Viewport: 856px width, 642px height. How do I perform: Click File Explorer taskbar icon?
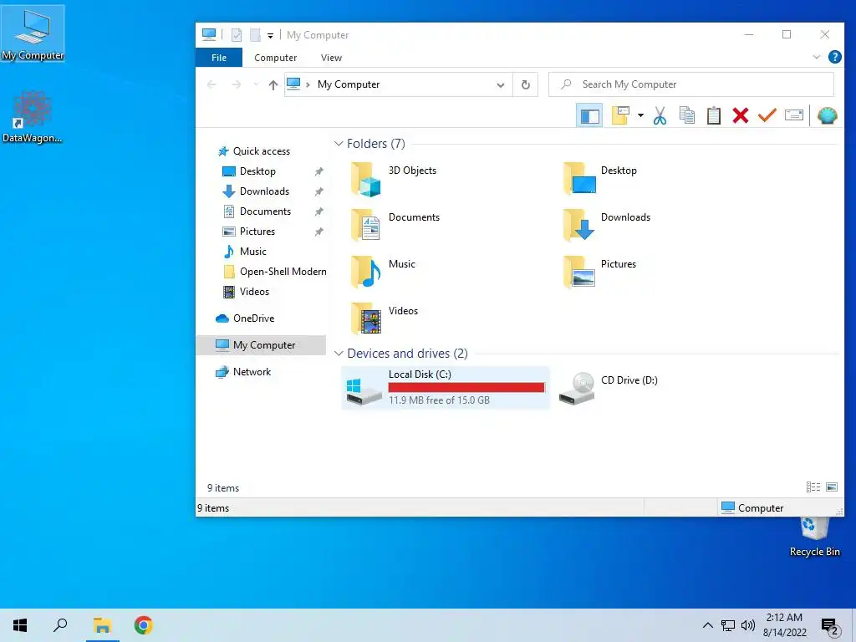coord(102,625)
